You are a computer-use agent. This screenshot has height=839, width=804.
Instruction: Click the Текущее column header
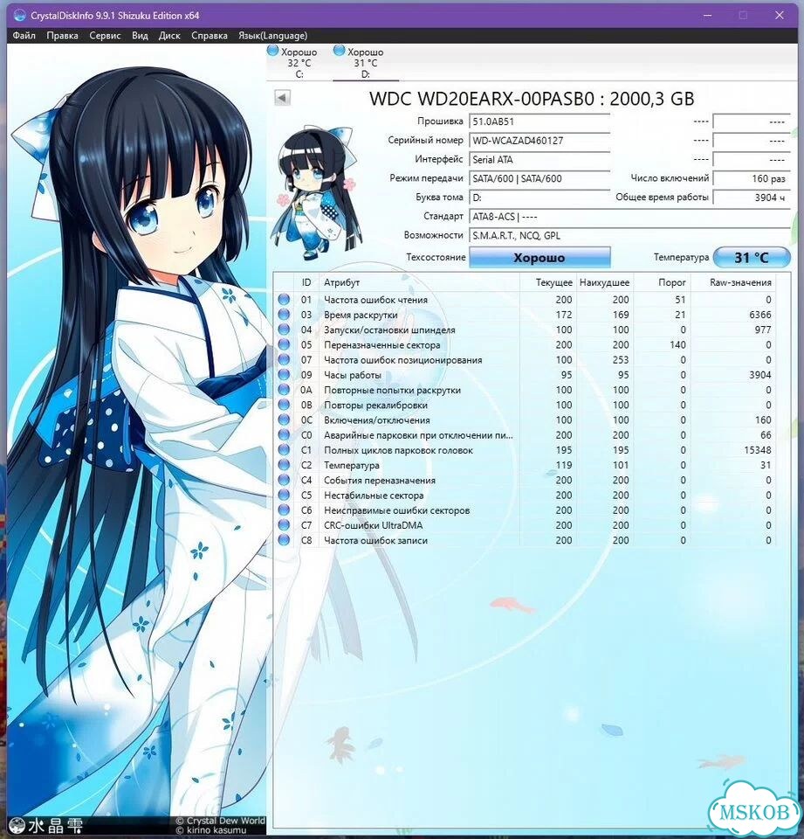[x=548, y=282]
